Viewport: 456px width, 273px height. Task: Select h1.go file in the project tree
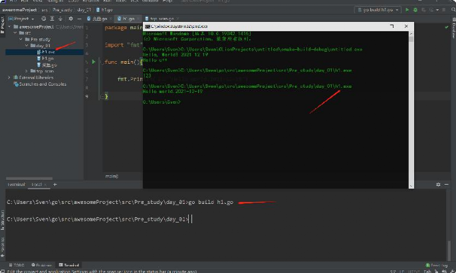(x=47, y=58)
